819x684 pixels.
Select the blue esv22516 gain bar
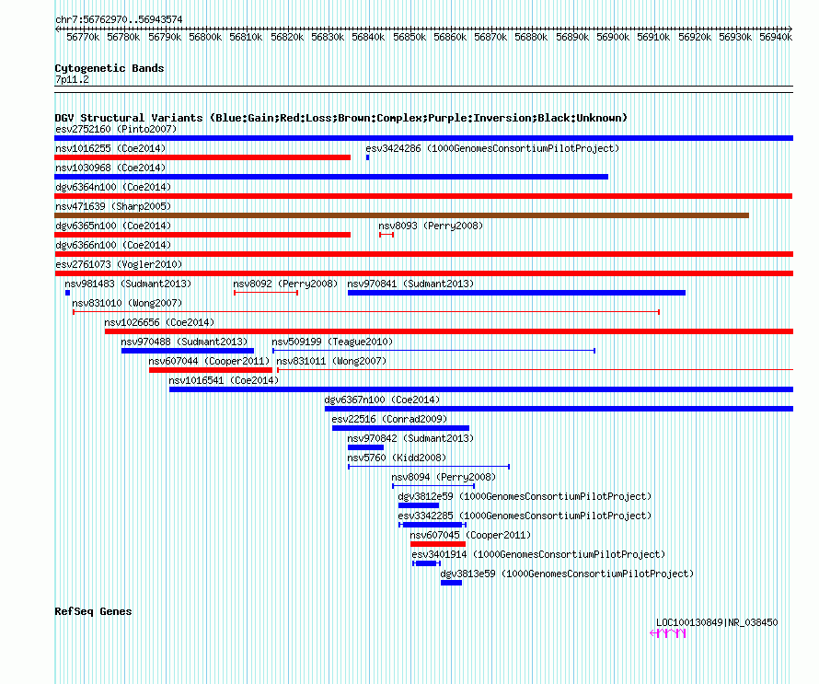pos(400,428)
